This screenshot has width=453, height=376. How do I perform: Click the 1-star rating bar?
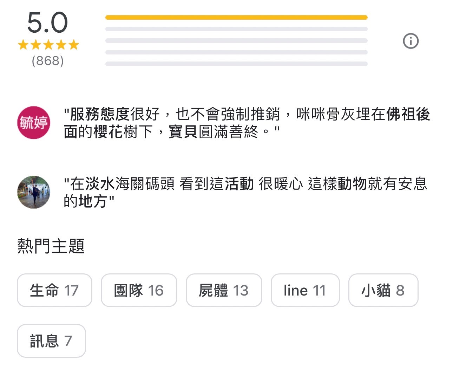(x=236, y=64)
